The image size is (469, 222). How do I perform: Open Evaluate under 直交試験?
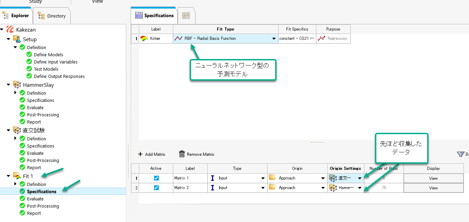[35, 153]
